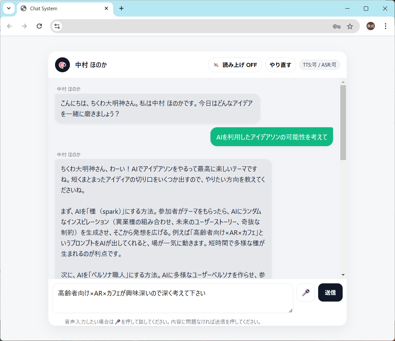
Task: Toggle 読み上げ OFF speech setting
Action: click(235, 65)
